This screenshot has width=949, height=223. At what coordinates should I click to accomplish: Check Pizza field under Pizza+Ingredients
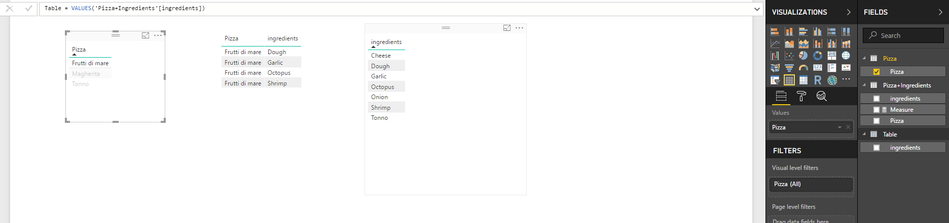[877, 121]
